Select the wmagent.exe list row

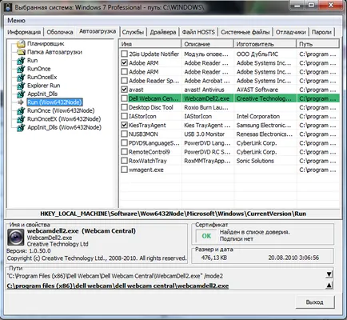(229, 170)
